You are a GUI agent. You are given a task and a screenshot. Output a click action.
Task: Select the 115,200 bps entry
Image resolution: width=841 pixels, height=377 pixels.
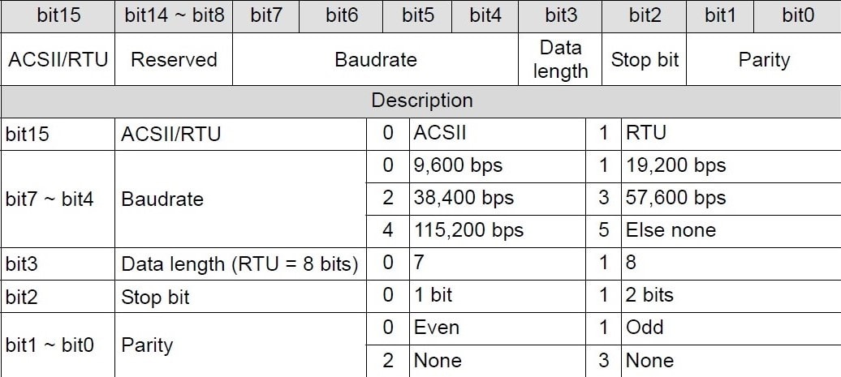497,231
